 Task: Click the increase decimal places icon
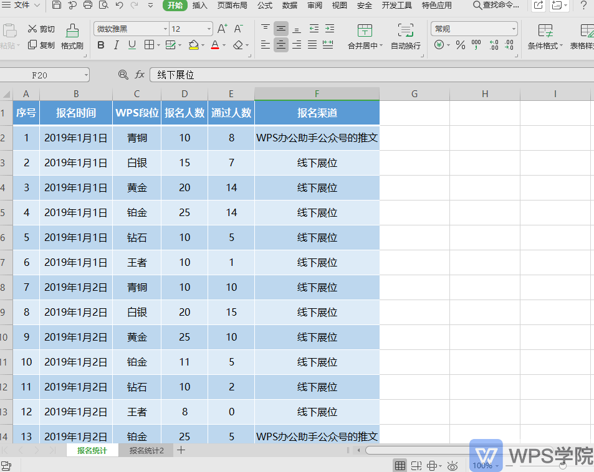click(494, 45)
